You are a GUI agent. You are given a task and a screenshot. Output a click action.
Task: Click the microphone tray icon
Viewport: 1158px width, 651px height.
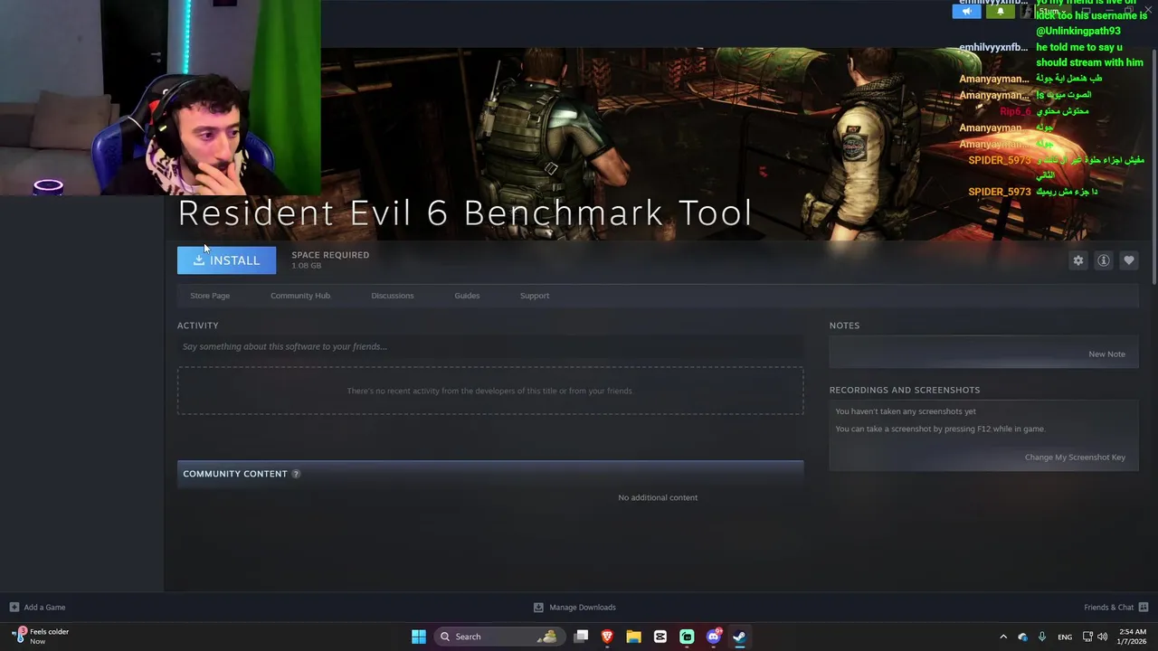(x=1042, y=637)
